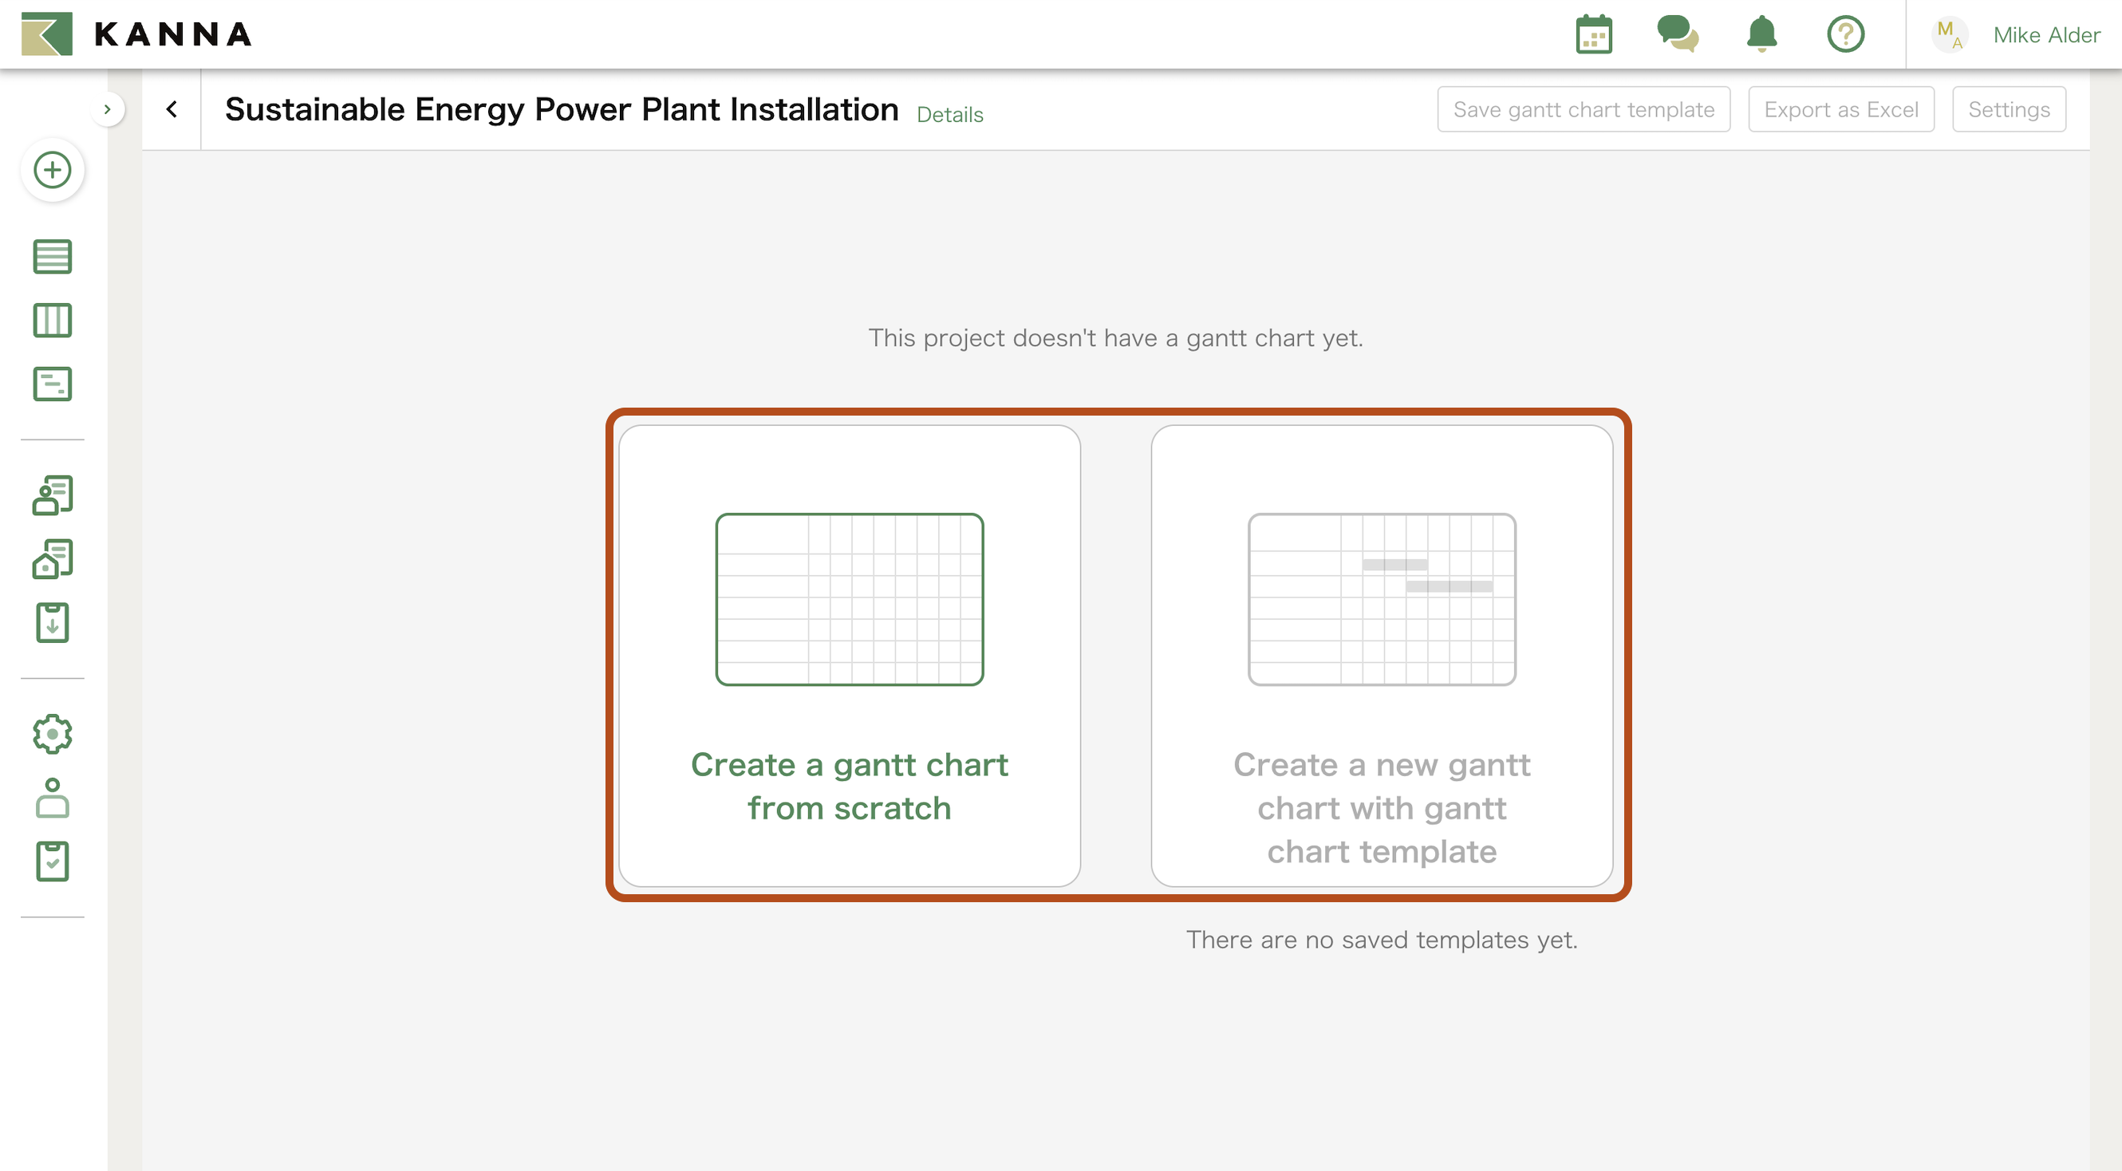This screenshot has width=2122, height=1171.
Task: Open the calendar icon in the top bar
Action: coord(1594,34)
